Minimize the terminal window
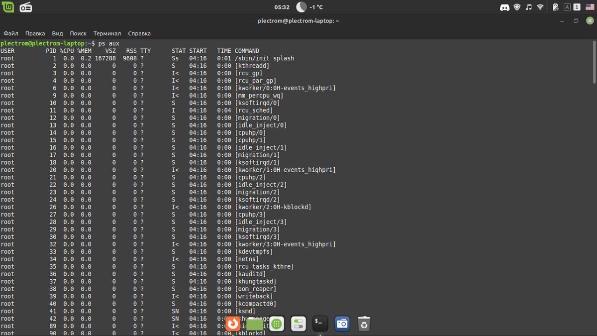 [563, 20]
